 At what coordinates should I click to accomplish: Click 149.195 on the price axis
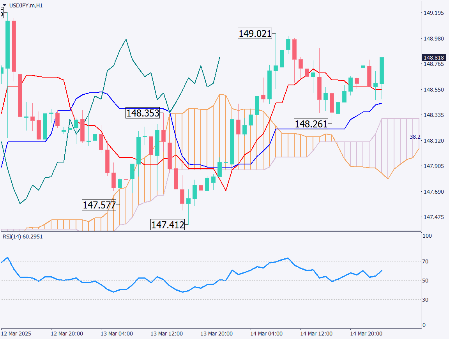click(x=434, y=13)
